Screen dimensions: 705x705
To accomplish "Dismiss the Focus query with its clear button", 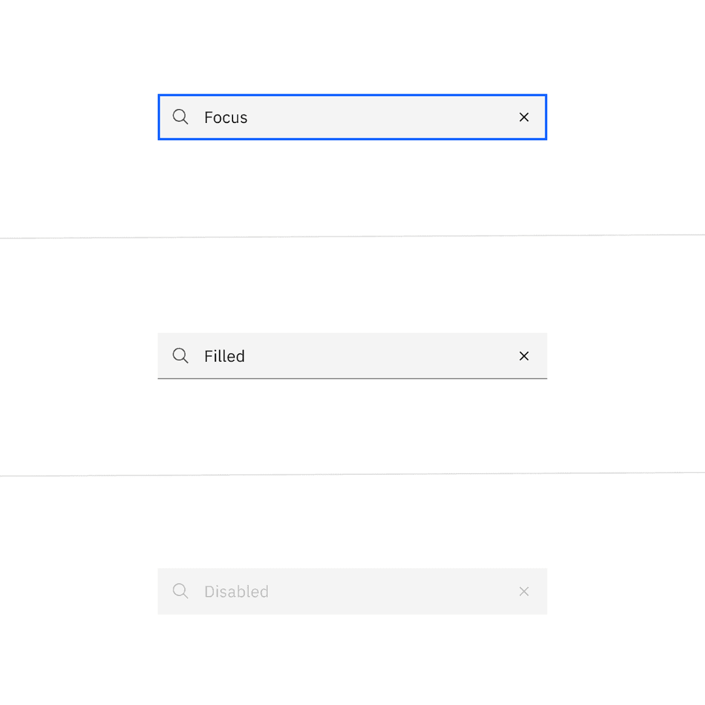I will coord(524,117).
